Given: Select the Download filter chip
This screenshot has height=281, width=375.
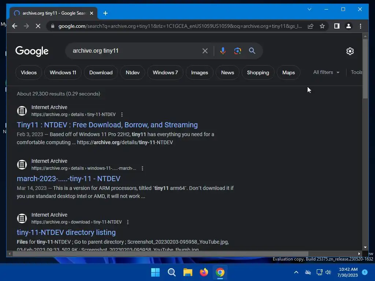Looking at the screenshot, I should pos(101,72).
